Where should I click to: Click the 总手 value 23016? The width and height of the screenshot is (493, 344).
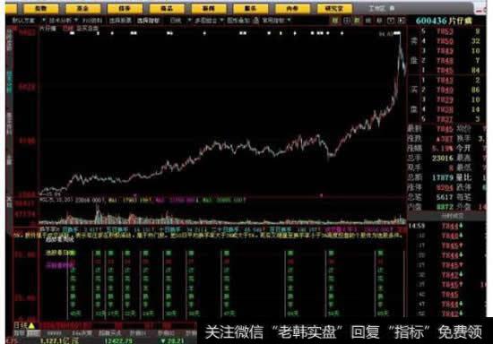(443, 158)
